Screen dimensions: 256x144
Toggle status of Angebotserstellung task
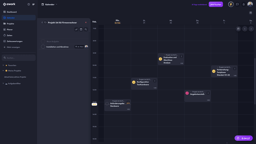[187, 93]
